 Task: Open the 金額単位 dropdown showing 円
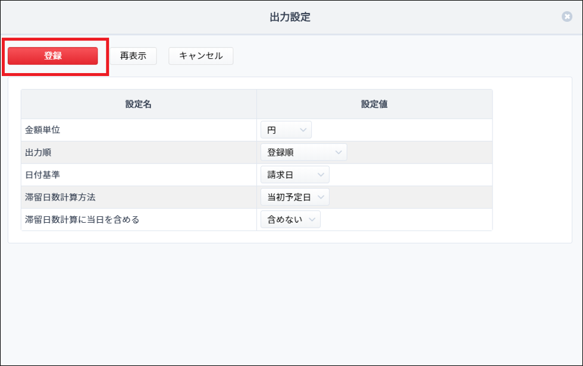pos(286,130)
